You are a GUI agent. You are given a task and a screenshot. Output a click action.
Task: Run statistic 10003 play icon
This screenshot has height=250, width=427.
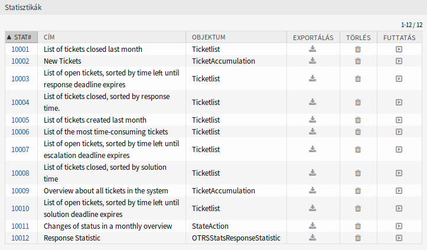coord(399,79)
